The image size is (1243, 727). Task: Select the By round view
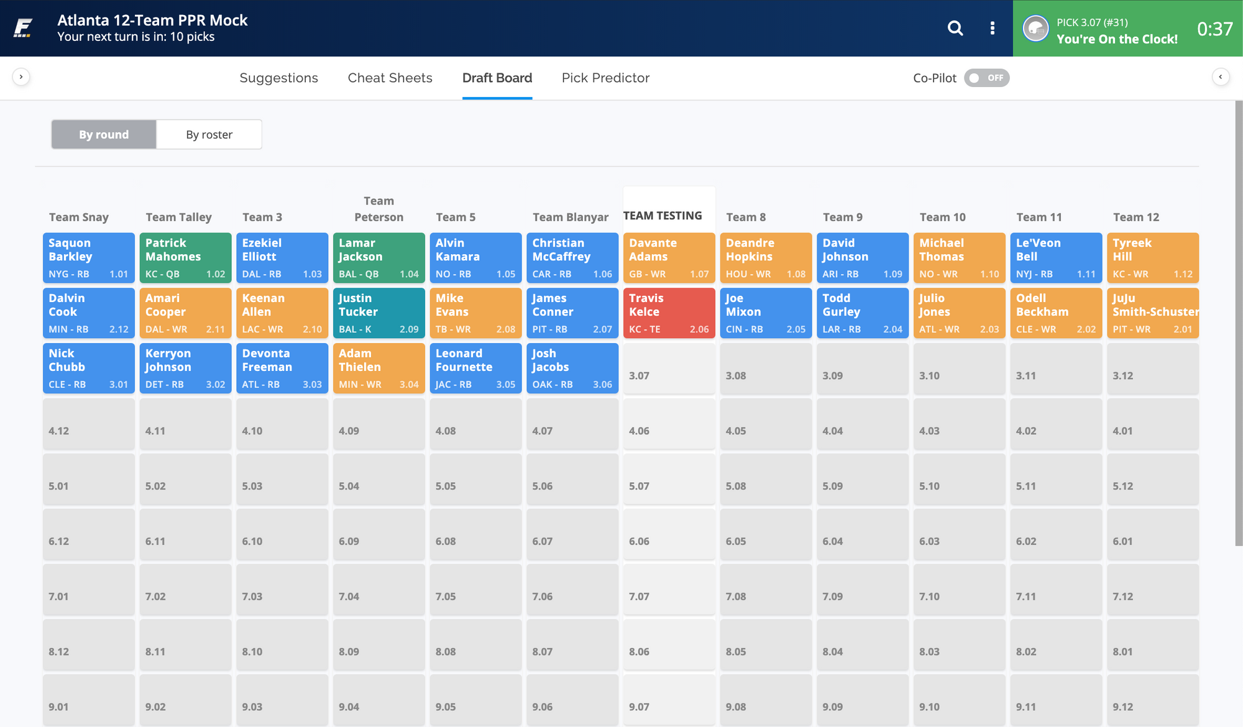[x=104, y=134]
